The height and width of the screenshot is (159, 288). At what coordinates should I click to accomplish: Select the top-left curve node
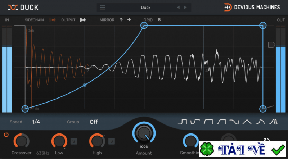pos(144,25)
